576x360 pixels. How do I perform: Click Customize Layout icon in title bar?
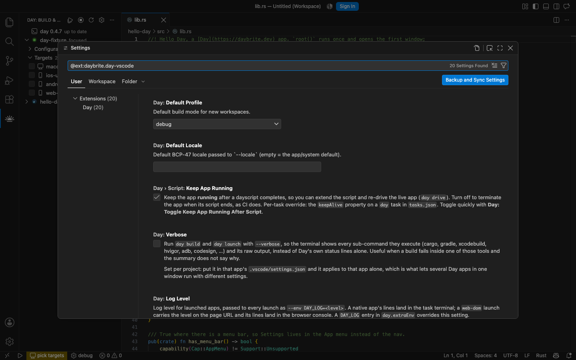coord(525,6)
